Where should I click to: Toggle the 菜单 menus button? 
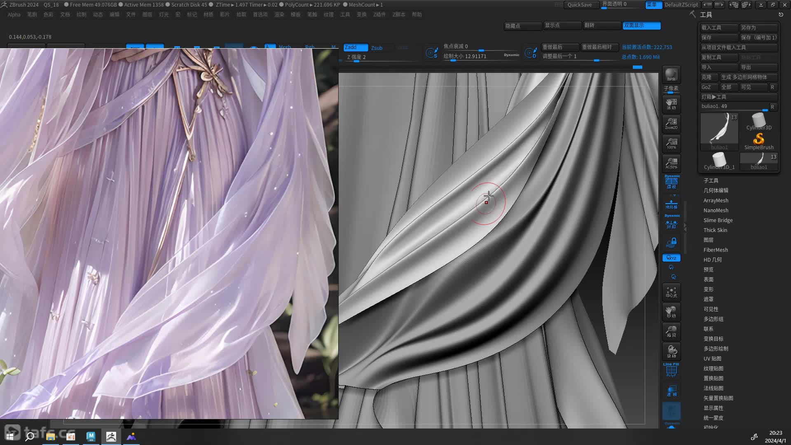[653, 5]
